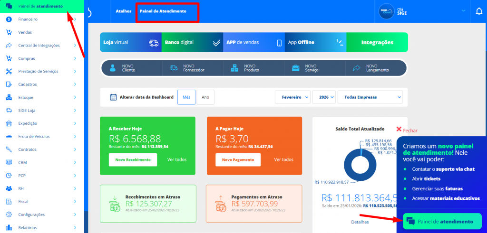This screenshot has width=487, height=233.
Task: Open Painel de Atendimento in top bar
Action: [x=163, y=11]
